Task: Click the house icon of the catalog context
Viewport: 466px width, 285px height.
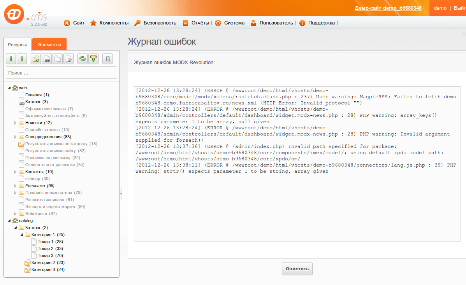Action: click(15, 221)
